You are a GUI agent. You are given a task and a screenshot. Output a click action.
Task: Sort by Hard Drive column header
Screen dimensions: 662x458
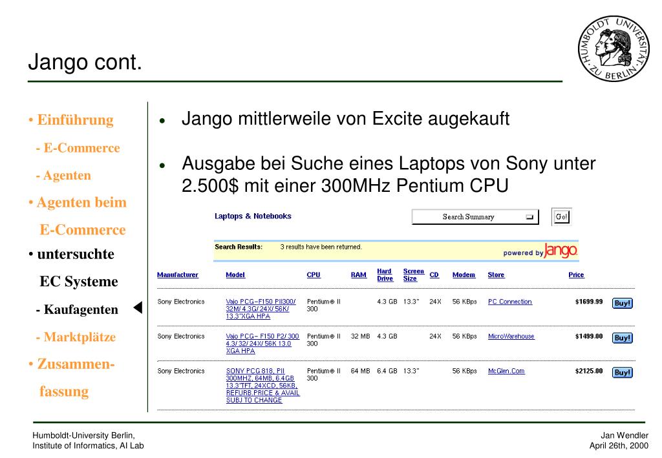[385, 275]
